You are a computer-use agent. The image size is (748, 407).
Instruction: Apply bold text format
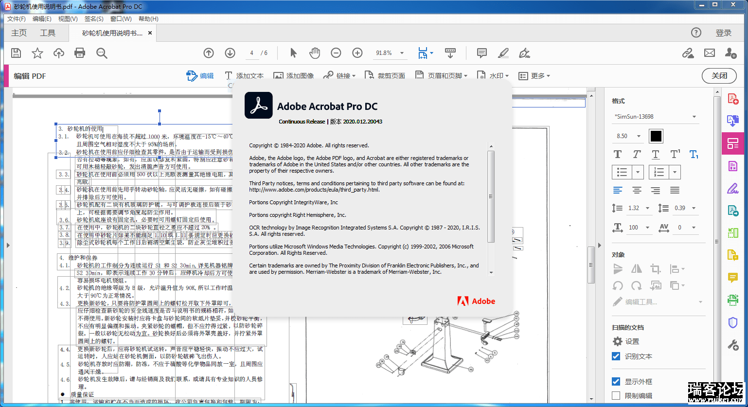[618, 154]
